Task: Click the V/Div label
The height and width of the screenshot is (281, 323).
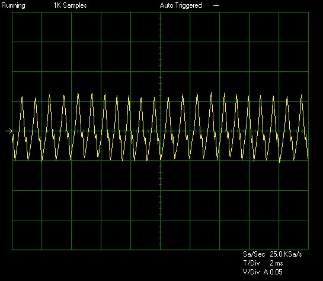Action: 251,272
